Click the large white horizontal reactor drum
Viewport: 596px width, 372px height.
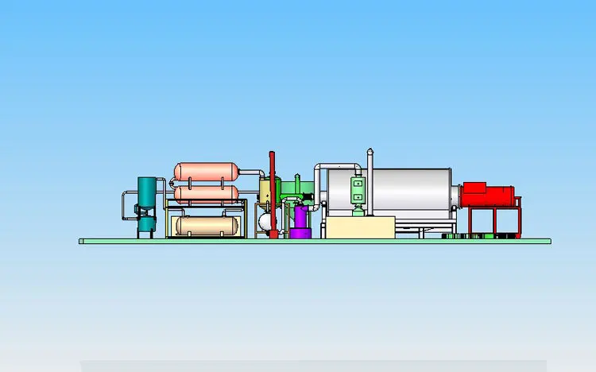click(405, 191)
